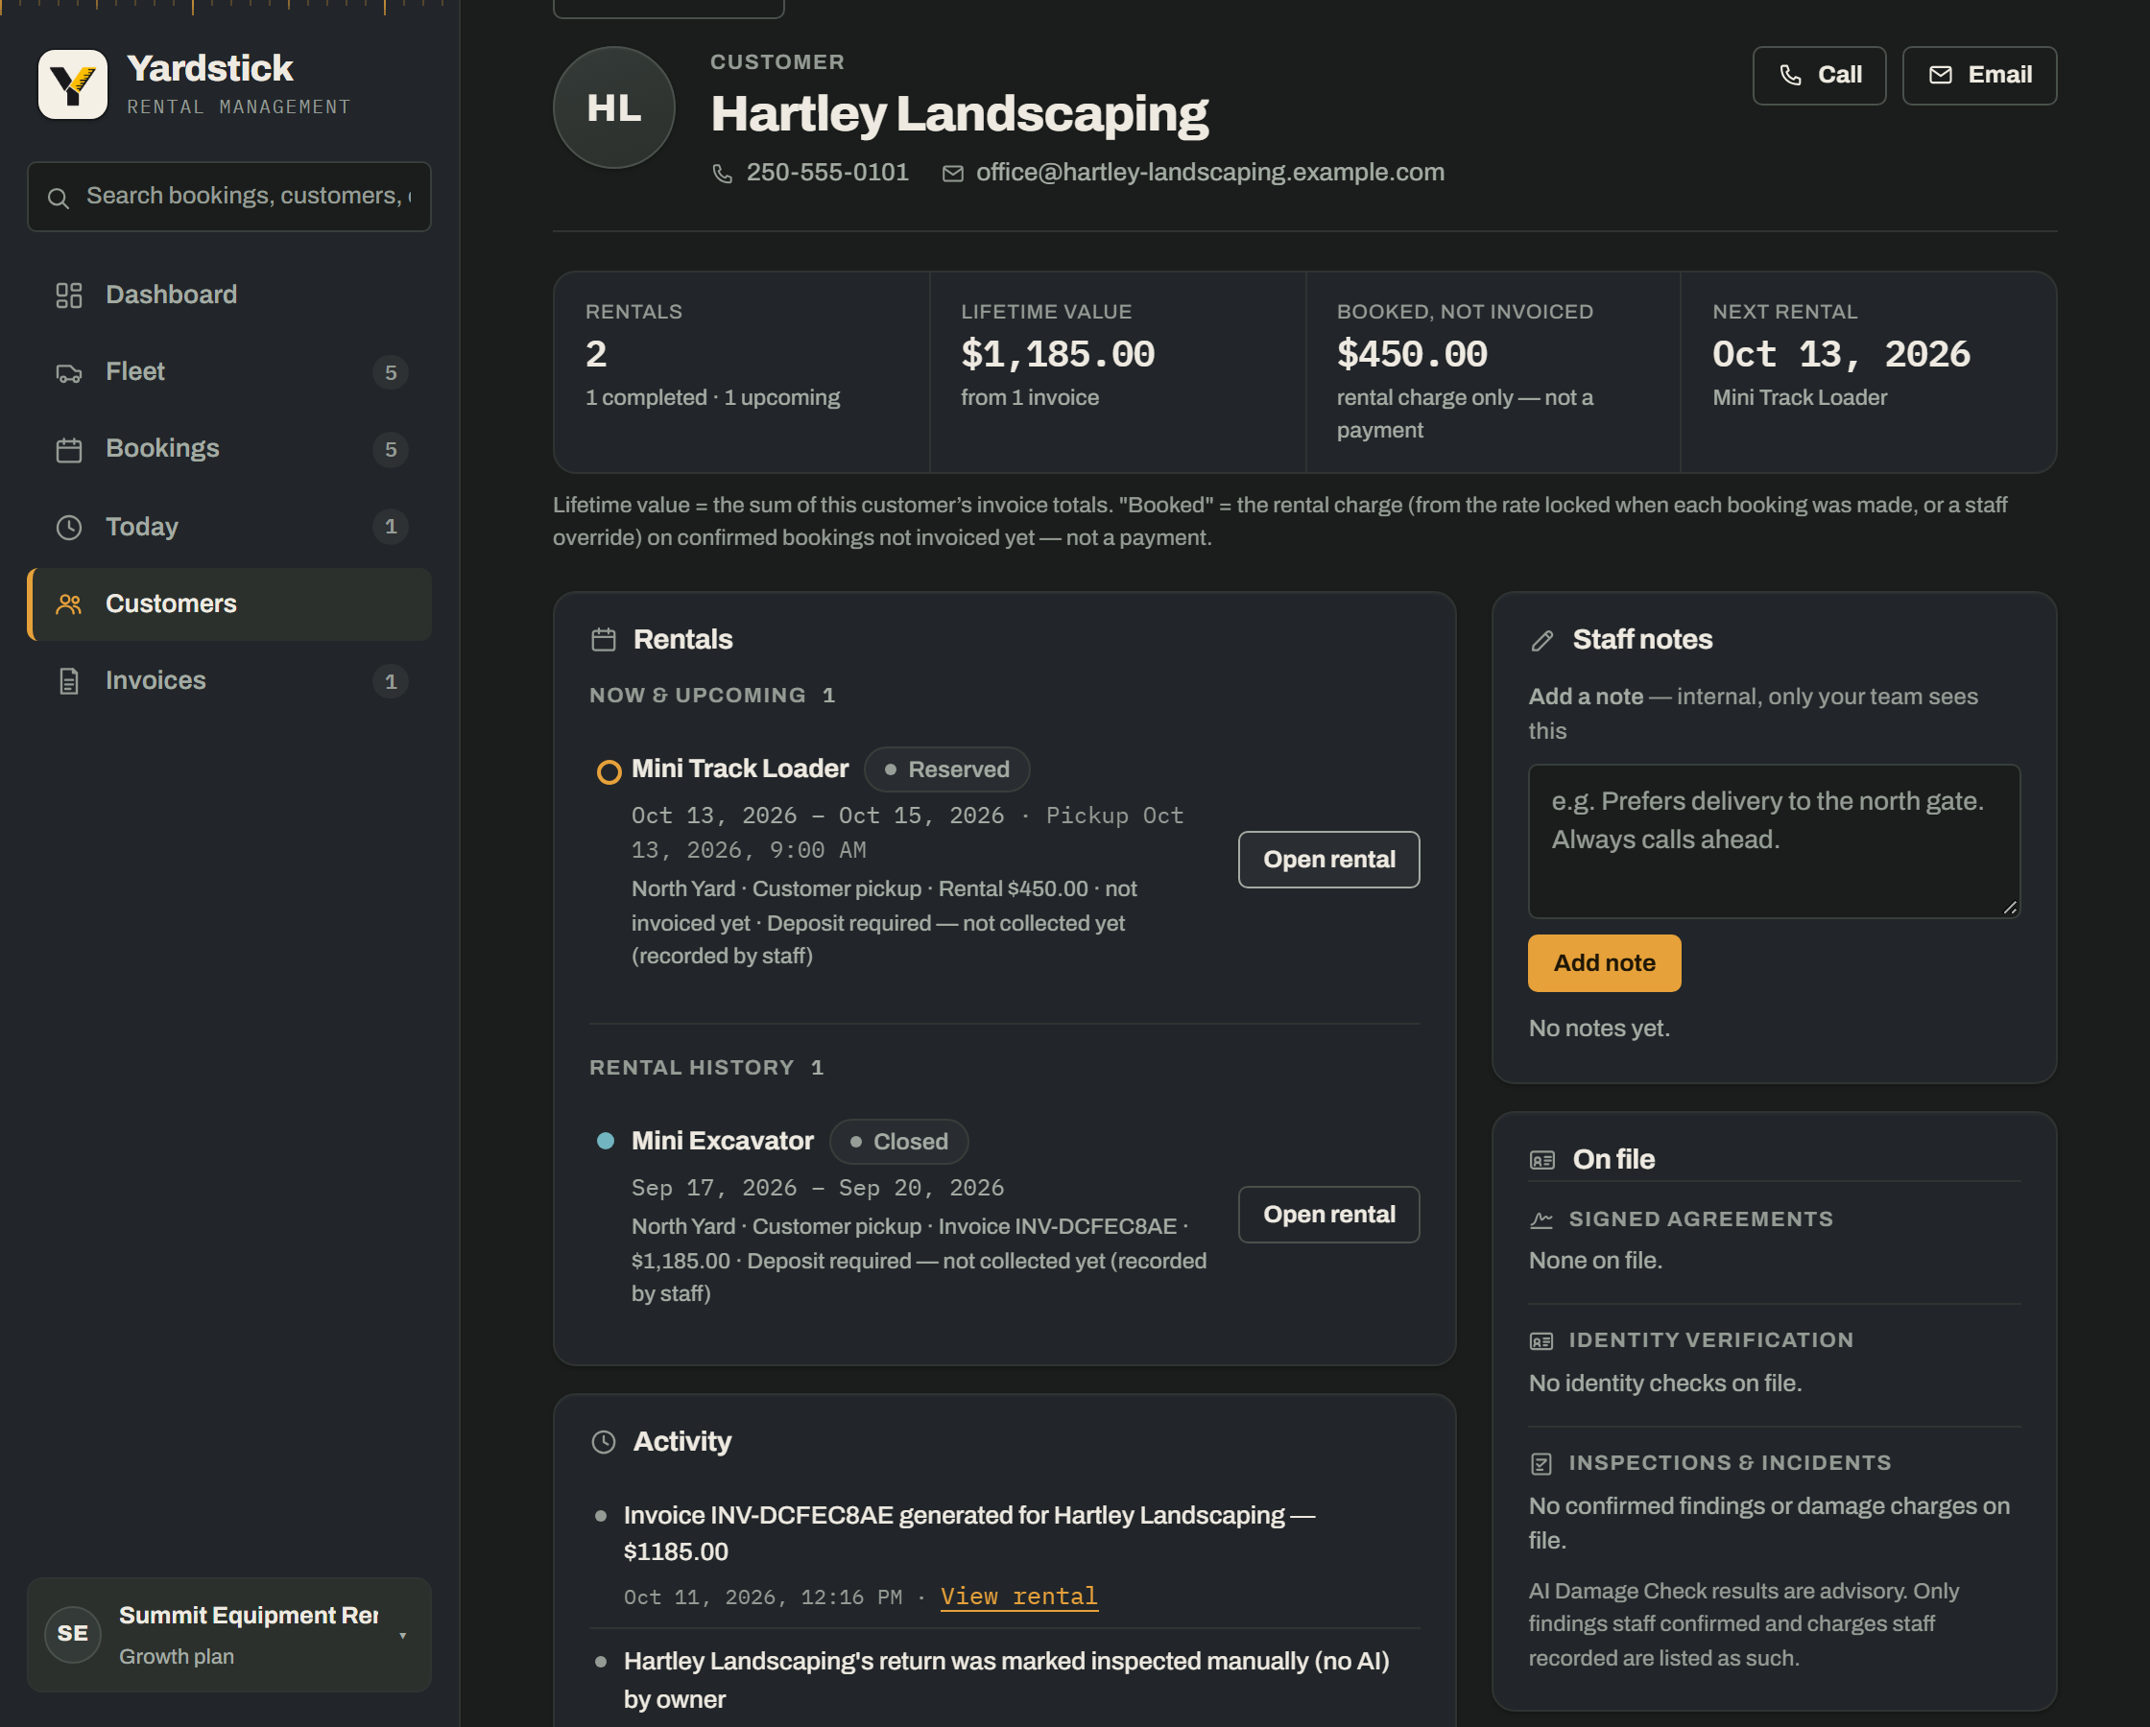Click the Invoices document icon
The height and width of the screenshot is (1727, 2150).
tap(69, 681)
